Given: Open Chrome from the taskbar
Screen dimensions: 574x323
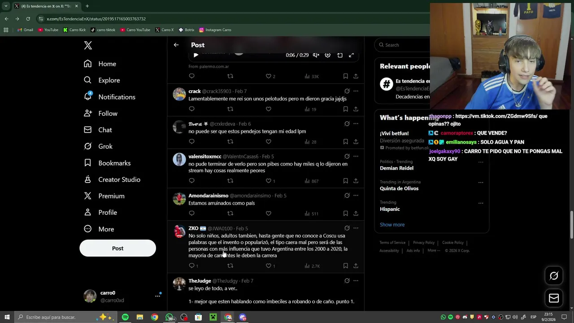Looking at the screenshot, I should tap(155, 317).
